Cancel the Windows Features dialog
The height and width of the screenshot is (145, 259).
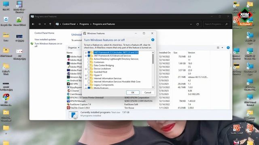(x=147, y=93)
